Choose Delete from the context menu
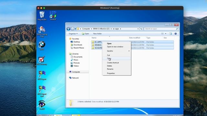 click(117, 66)
